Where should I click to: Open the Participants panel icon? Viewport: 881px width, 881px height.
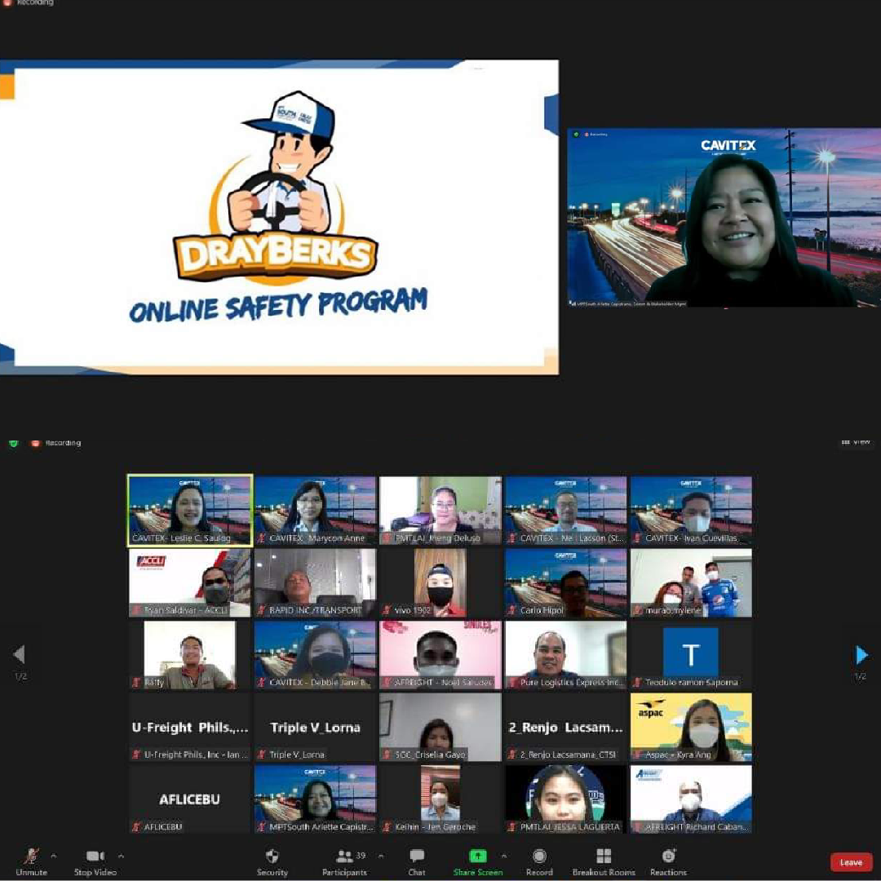[x=344, y=857]
